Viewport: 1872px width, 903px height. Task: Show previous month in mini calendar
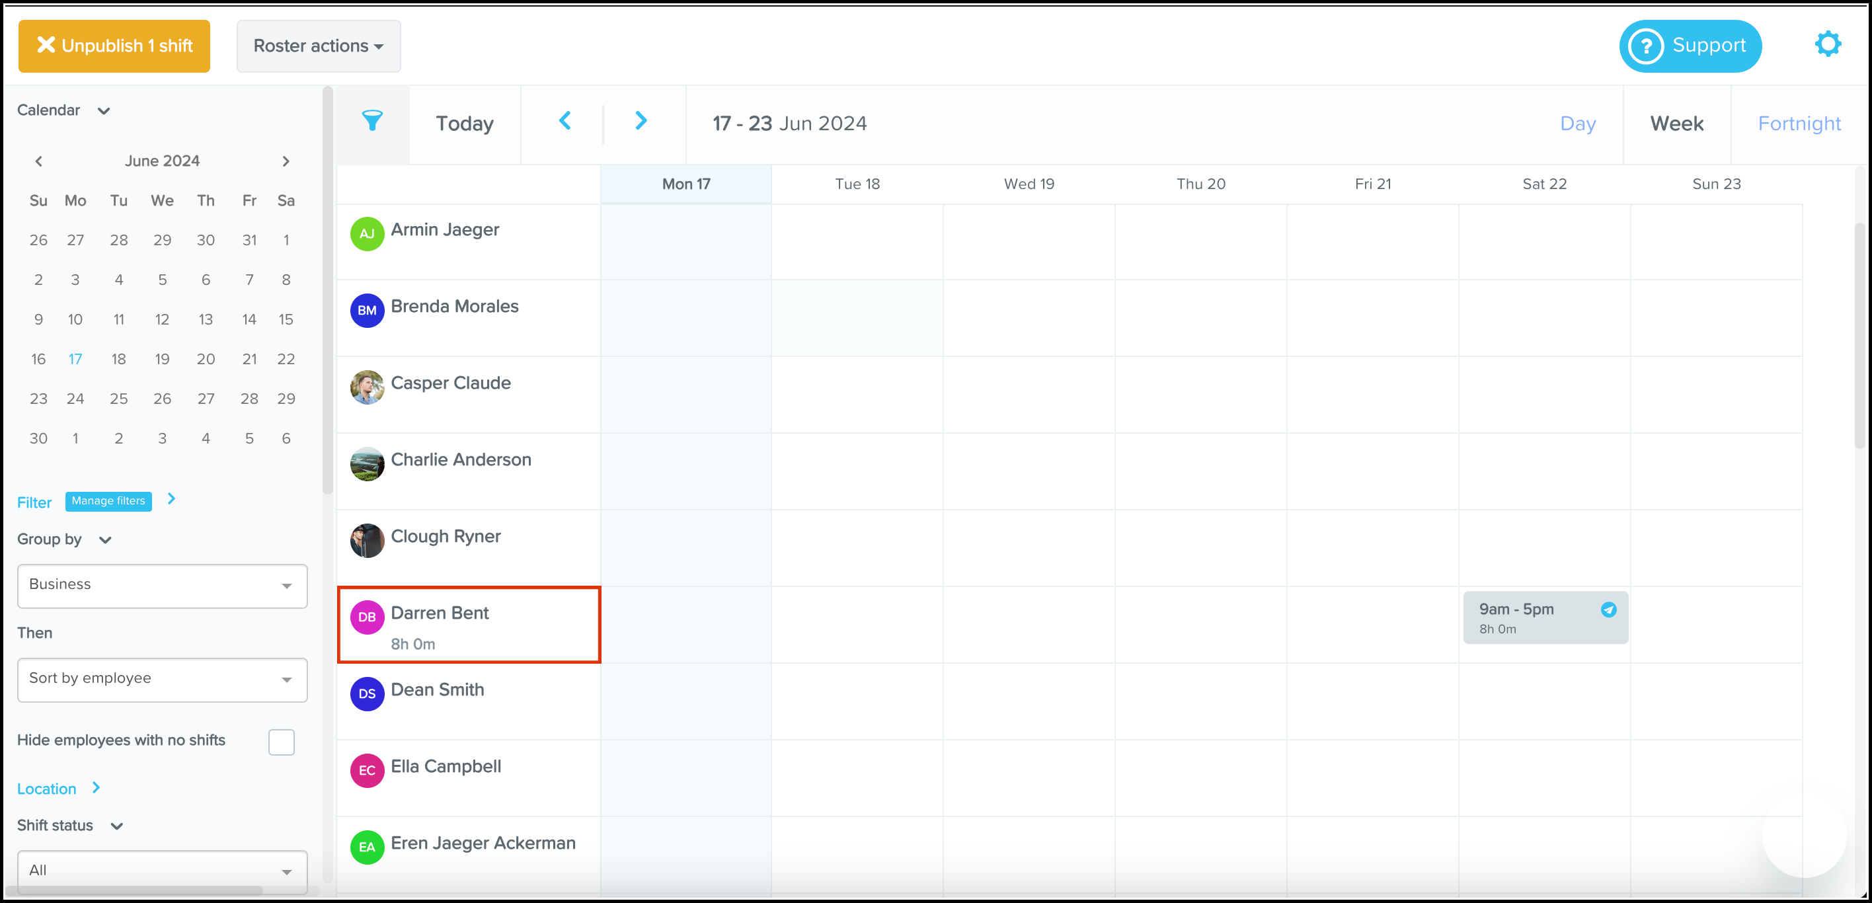tap(39, 161)
